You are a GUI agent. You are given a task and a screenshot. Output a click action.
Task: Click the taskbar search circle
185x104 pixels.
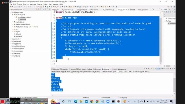click(63, 101)
